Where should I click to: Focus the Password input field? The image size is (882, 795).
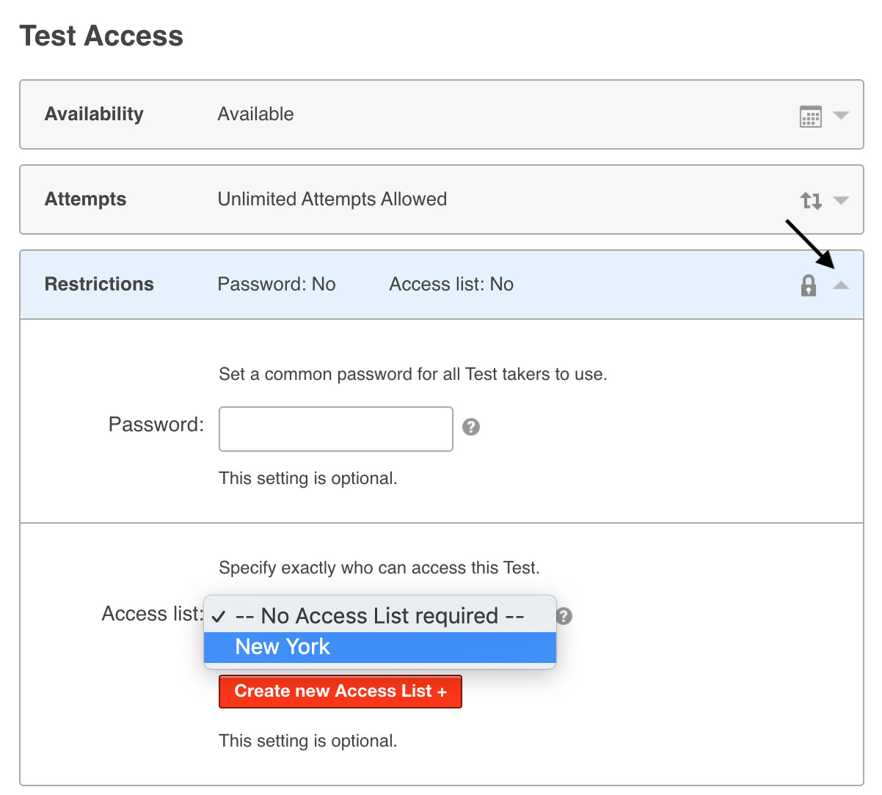click(335, 429)
